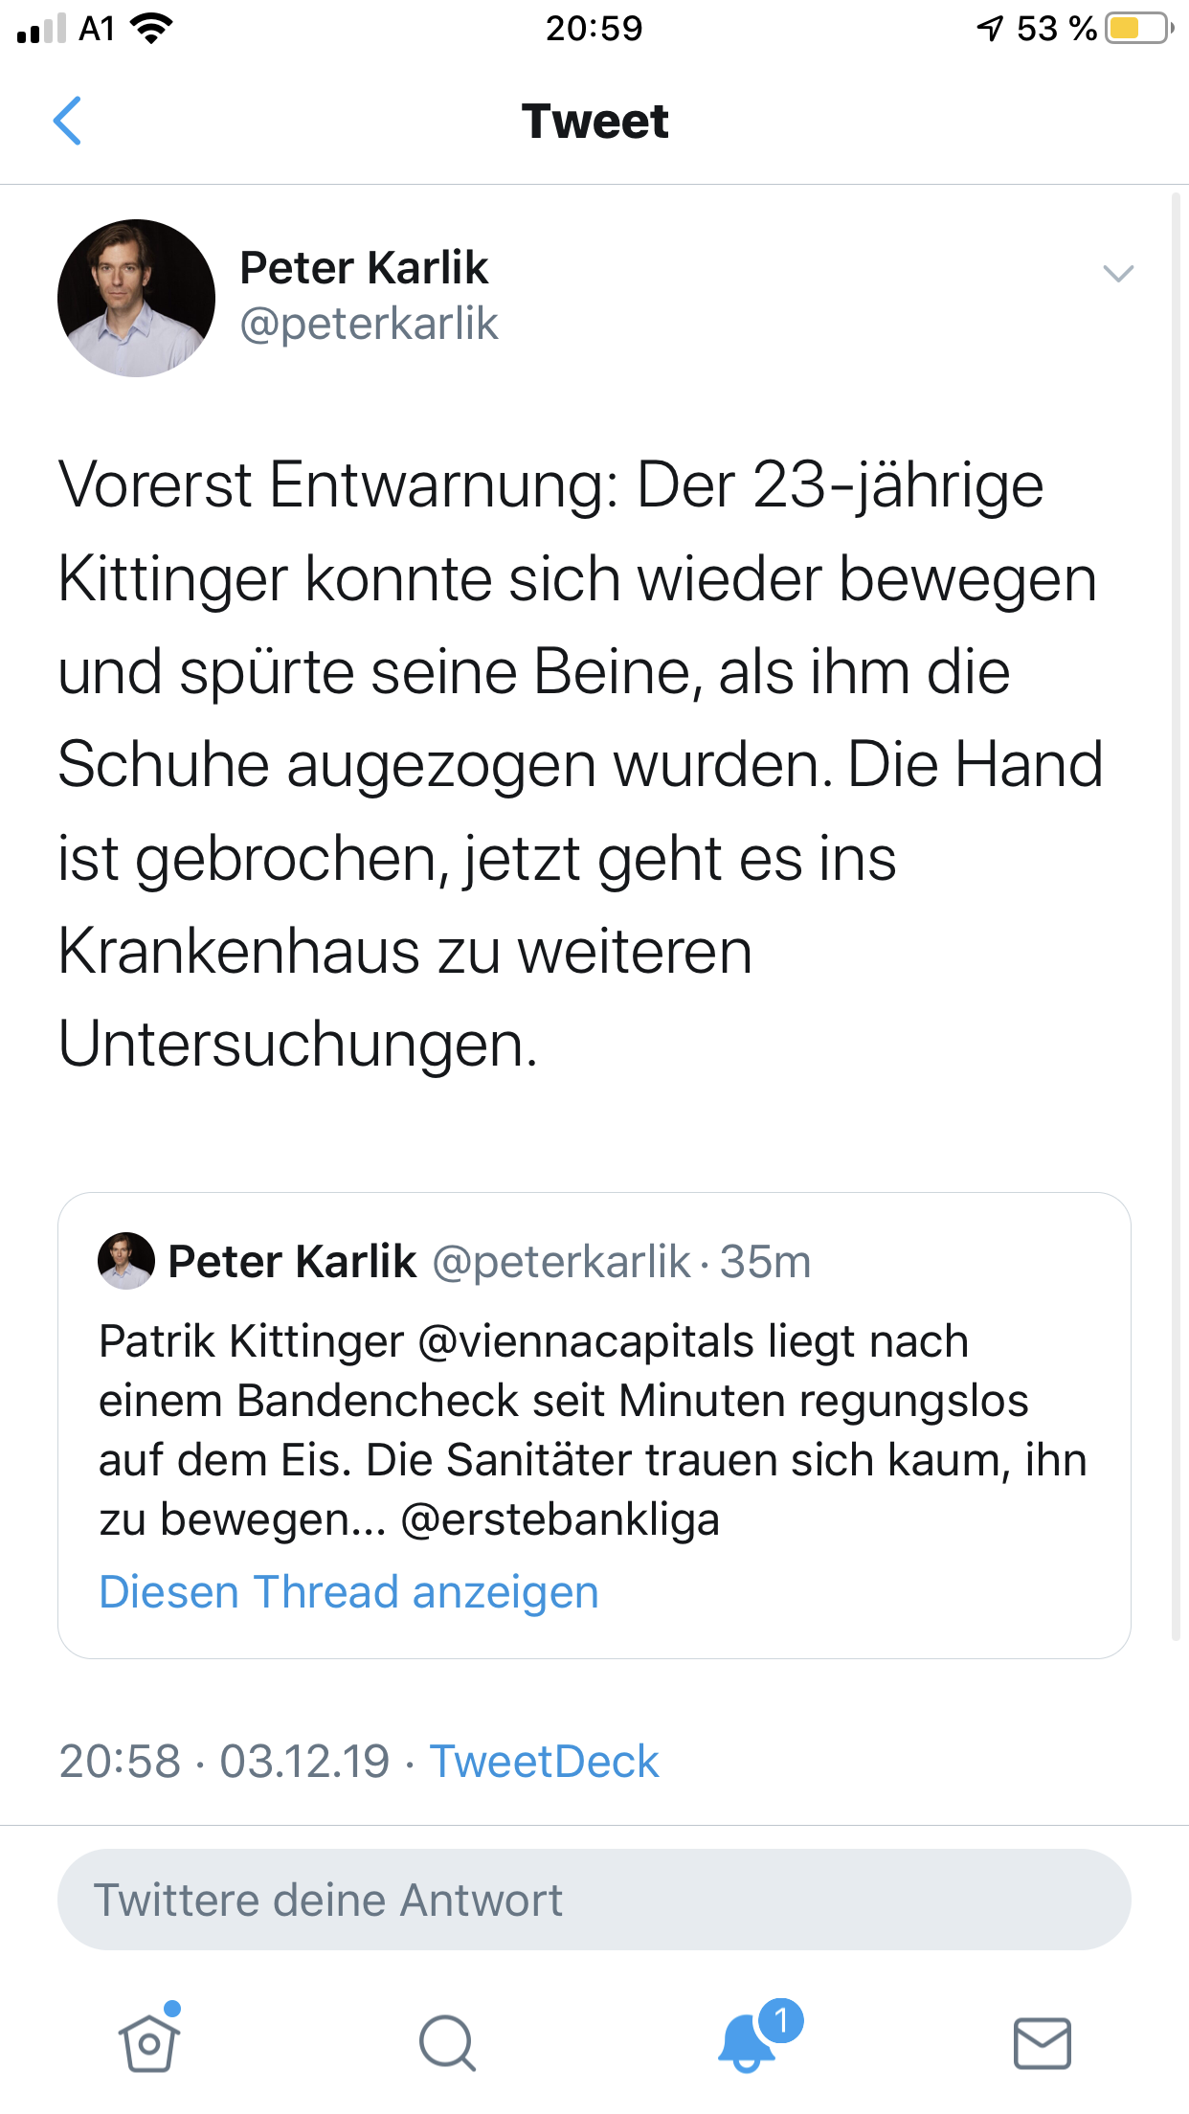
Task: Expand the tweet options chevron
Action: (x=1118, y=274)
